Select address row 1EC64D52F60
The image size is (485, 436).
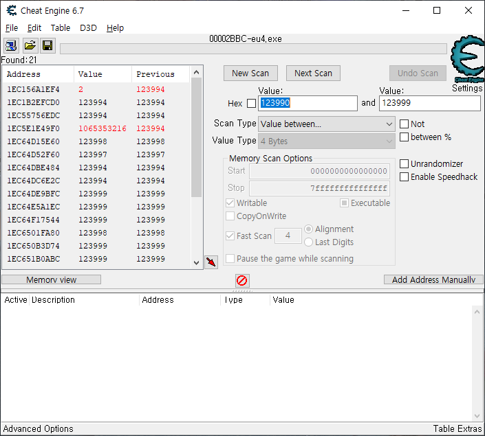tap(97, 154)
